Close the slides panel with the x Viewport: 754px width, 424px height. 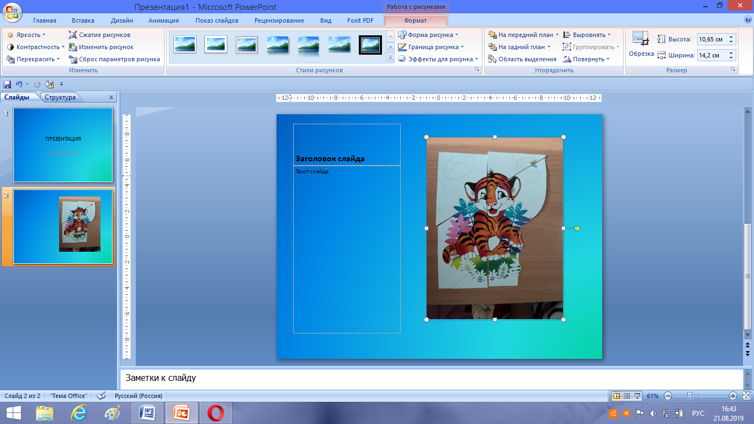111,97
